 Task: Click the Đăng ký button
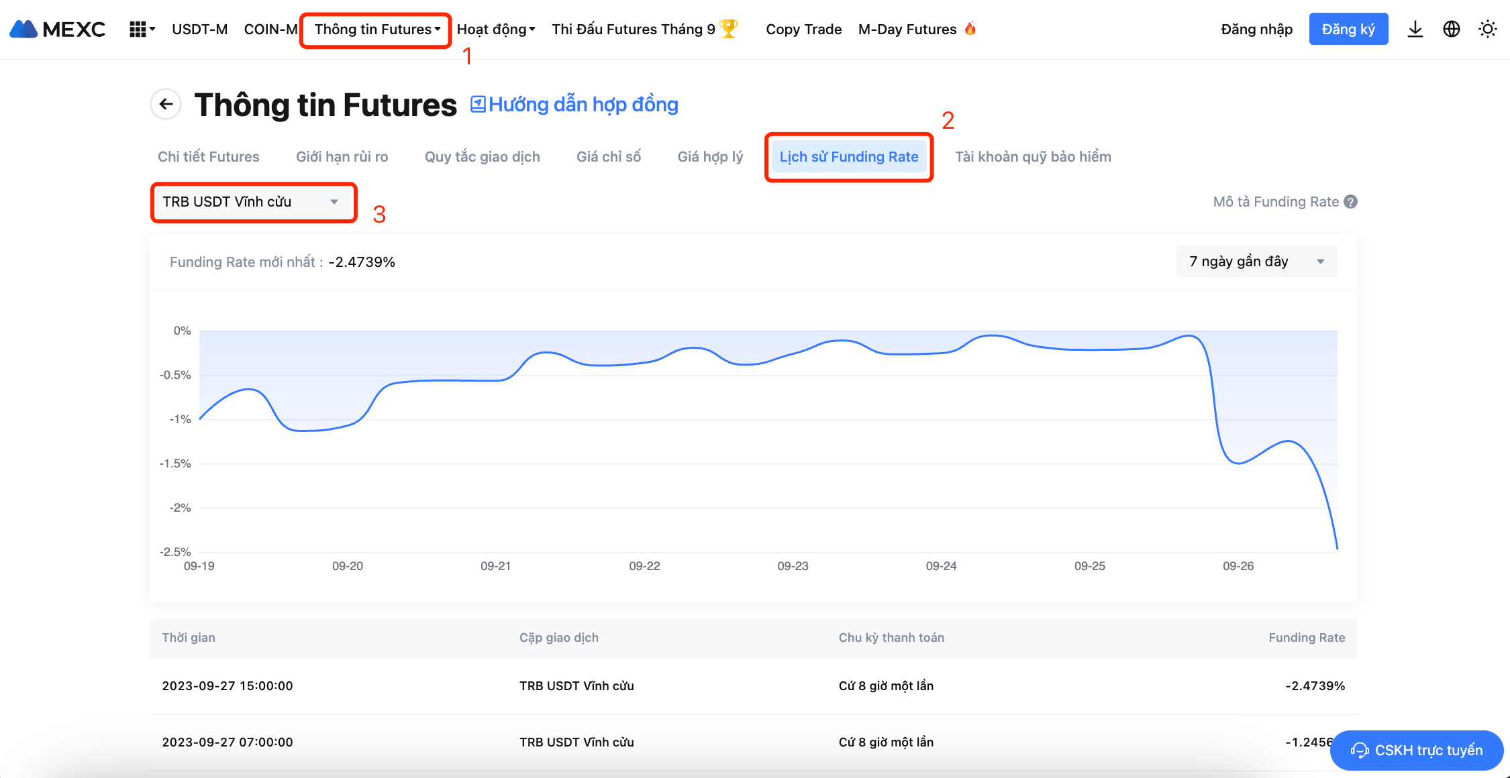coord(1348,30)
